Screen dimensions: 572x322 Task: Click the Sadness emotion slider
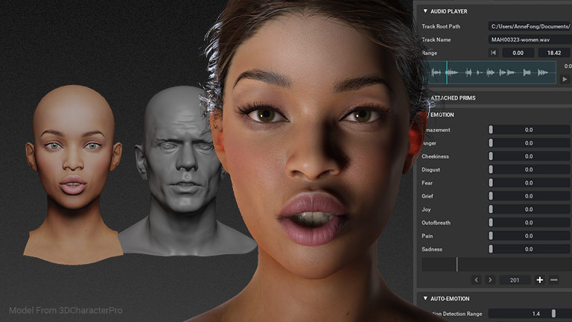point(529,249)
